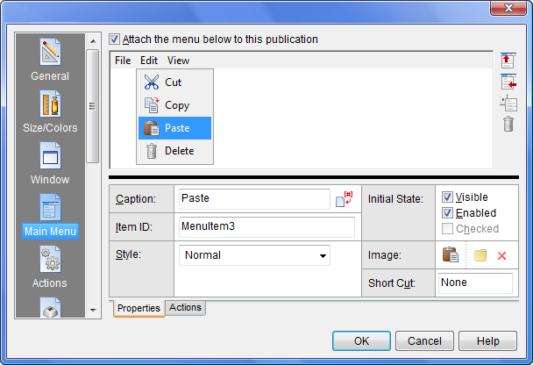Disable attaching menu to this publication

[x=115, y=39]
